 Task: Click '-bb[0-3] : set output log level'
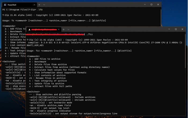pyautogui.click(x=49, y=108)
